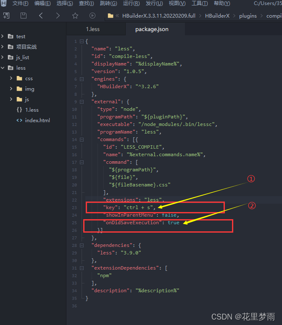Click the 项目实战 project folder icon
The width and height of the screenshot is (282, 325).
11,47
